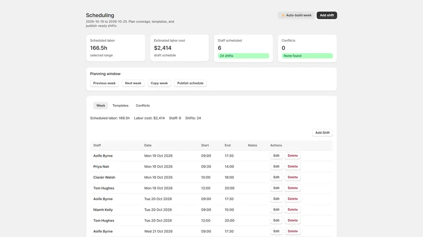Image resolution: width=423 pixels, height=237 pixels.
Task: Click Niamh Kelly's 15:00 end time
Action: (229, 210)
